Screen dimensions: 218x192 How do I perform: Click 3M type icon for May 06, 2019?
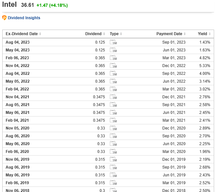pyautogui.click(x=113, y=175)
